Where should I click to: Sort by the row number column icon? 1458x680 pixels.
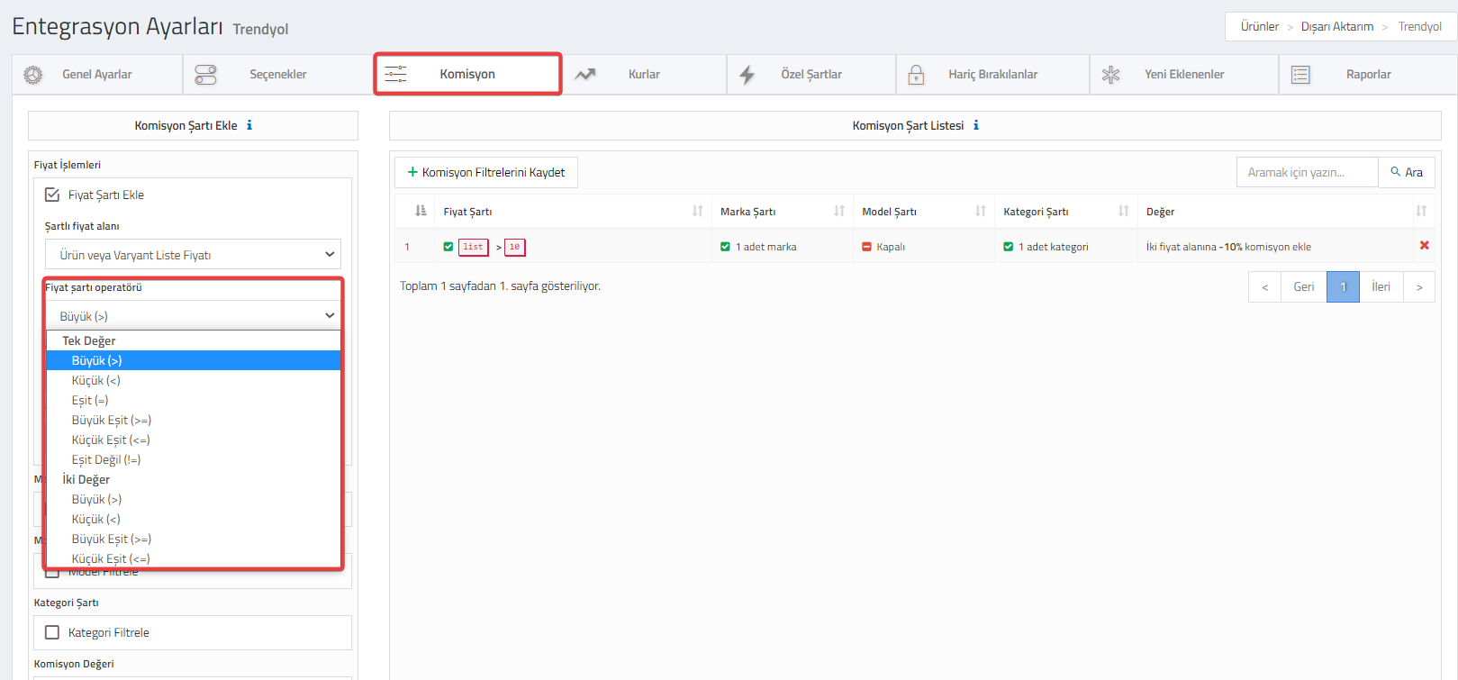coord(421,211)
